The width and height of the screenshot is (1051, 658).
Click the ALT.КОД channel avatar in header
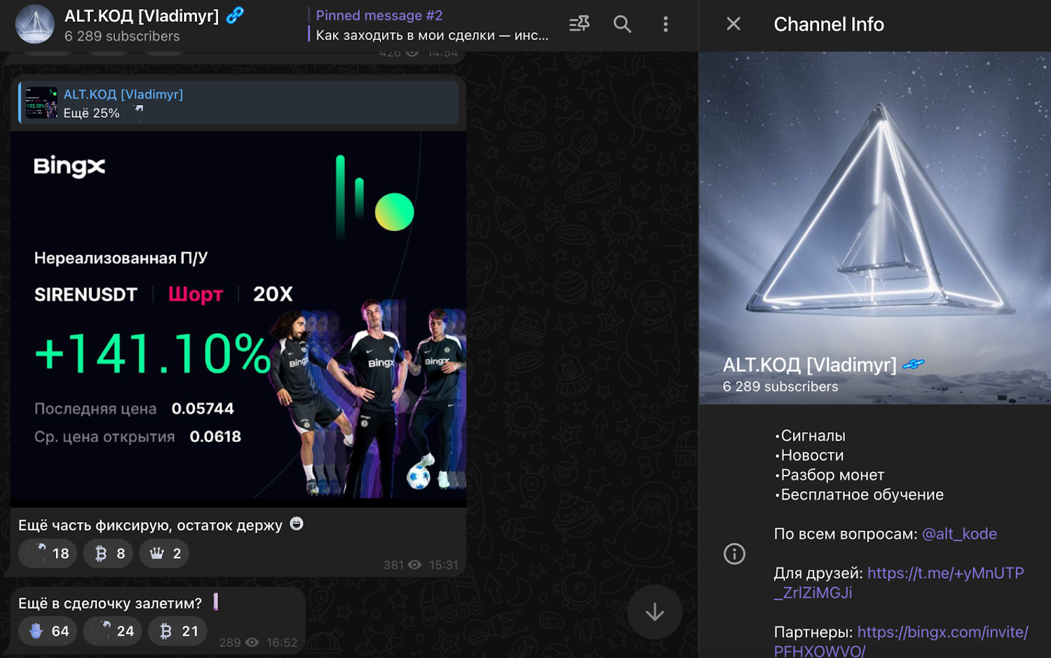tap(35, 24)
